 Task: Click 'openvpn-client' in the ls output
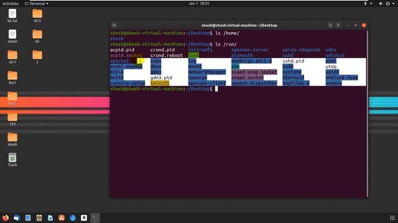pos(207,83)
